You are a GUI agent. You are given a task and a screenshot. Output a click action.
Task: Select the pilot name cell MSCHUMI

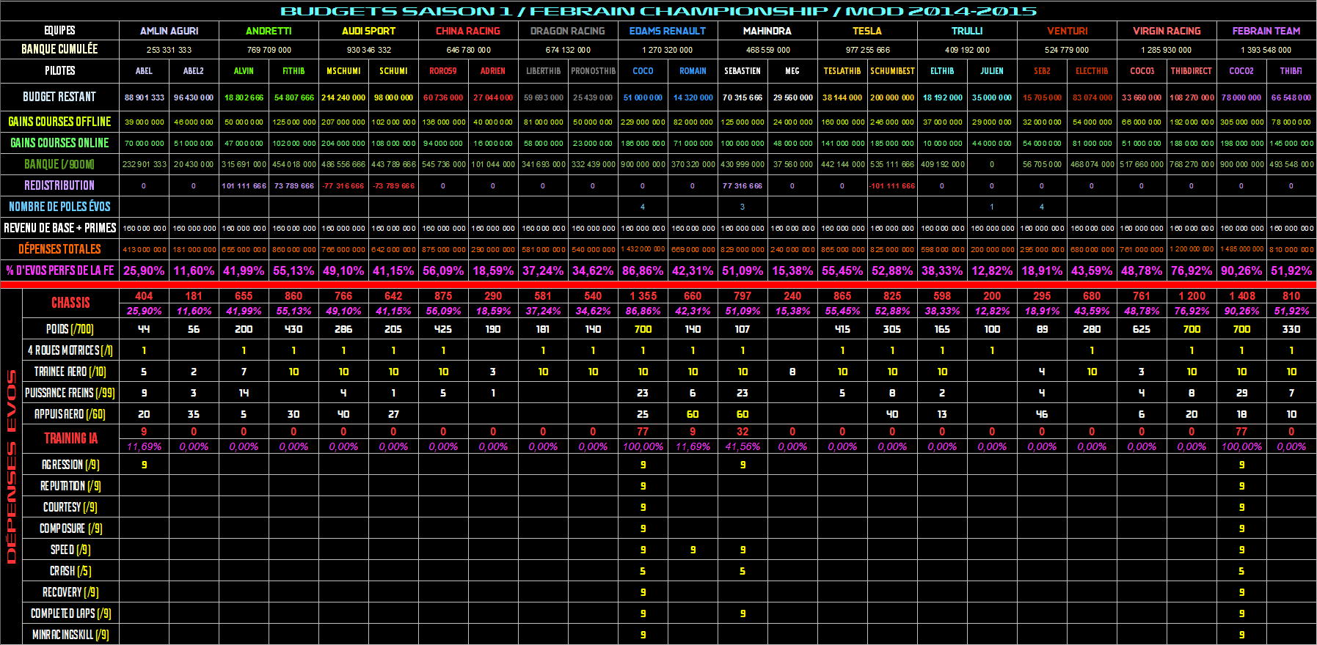pyautogui.click(x=343, y=71)
